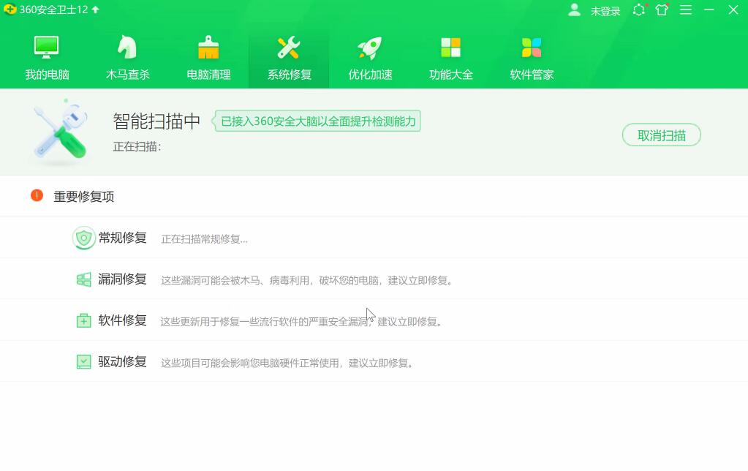748x471 pixels.
Task: Click the 驱动修复 item icon
Action: tap(83, 361)
